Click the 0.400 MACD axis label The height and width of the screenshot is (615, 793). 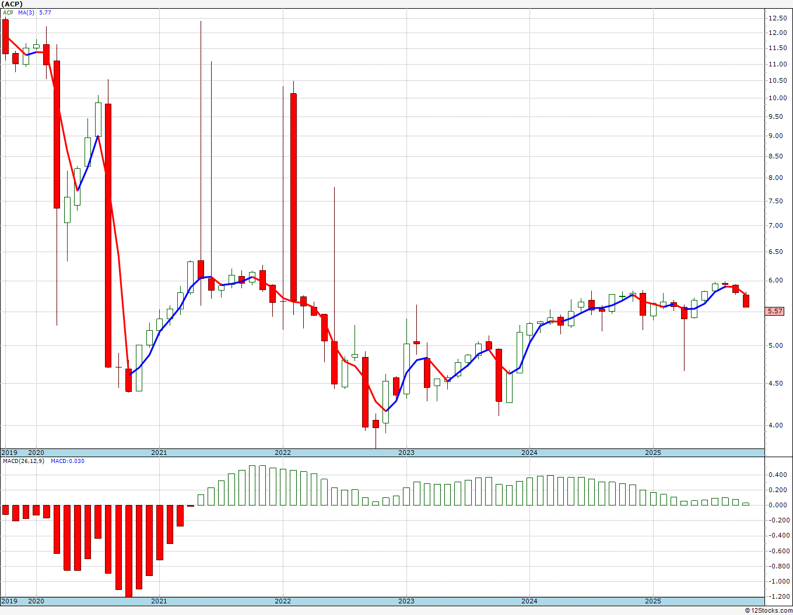click(x=777, y=475)
